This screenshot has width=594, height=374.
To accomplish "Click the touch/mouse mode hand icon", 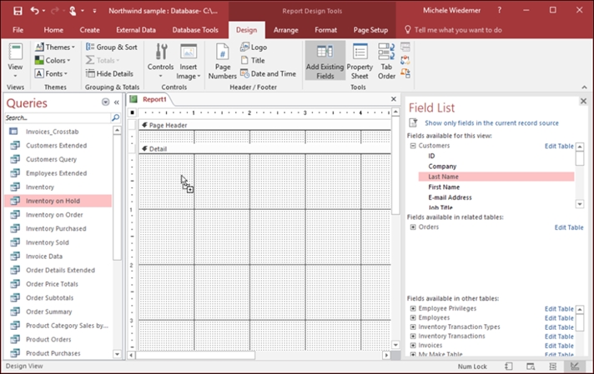I will 73,11.
